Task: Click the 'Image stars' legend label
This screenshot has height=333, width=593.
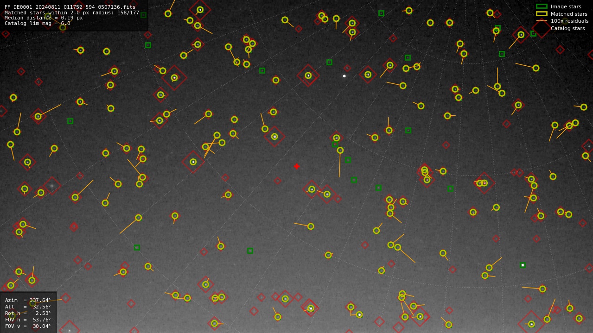Action: [566, 6]
